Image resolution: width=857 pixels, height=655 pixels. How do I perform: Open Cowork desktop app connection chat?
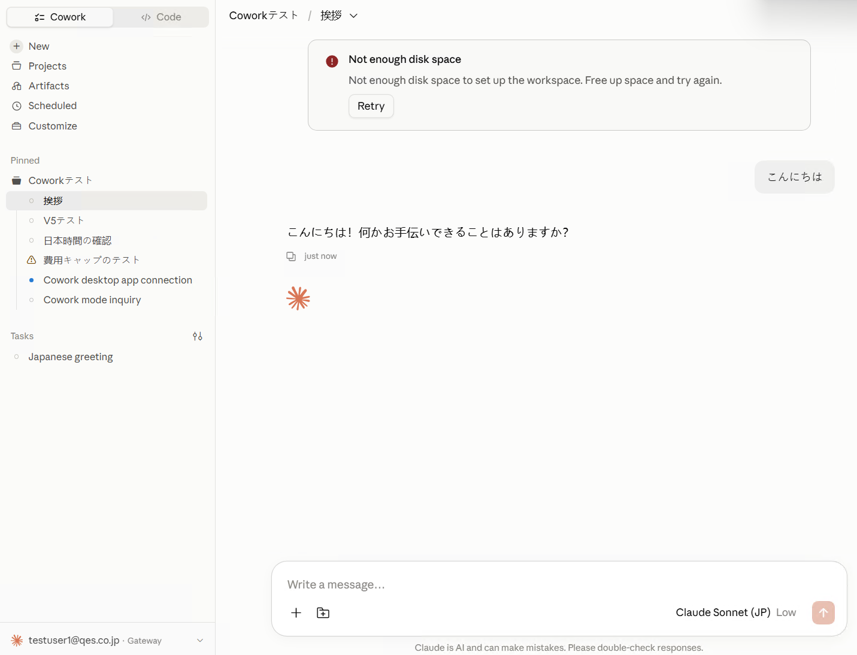click(x=118, y=280)
